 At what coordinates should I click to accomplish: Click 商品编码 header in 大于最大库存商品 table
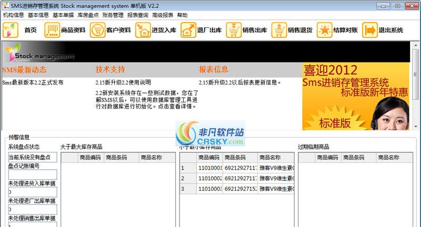90,158
